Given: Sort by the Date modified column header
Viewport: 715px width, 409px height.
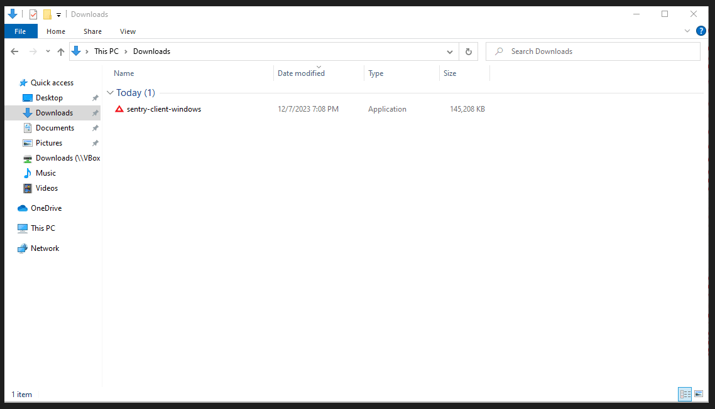Looking at the screenshot, I should click(x=301, y=73).
